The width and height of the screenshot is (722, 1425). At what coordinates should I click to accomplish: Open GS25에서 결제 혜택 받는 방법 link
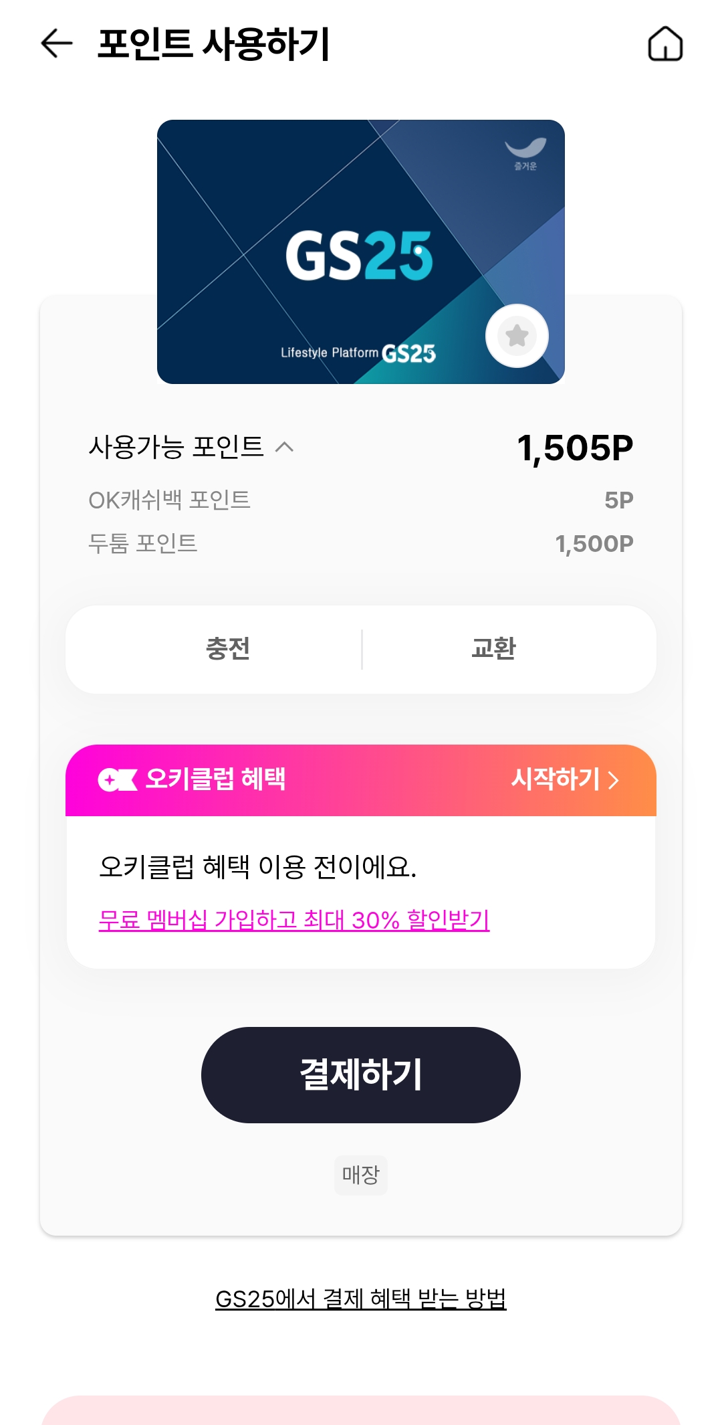(360, 1299)
